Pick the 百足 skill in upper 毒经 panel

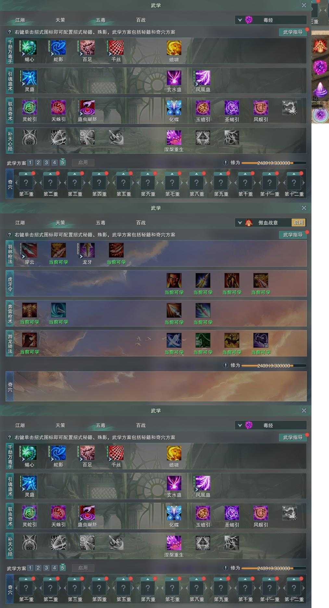click(x=87, y=48)
